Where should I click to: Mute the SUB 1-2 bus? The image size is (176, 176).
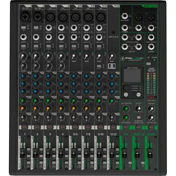coord(139,127)
